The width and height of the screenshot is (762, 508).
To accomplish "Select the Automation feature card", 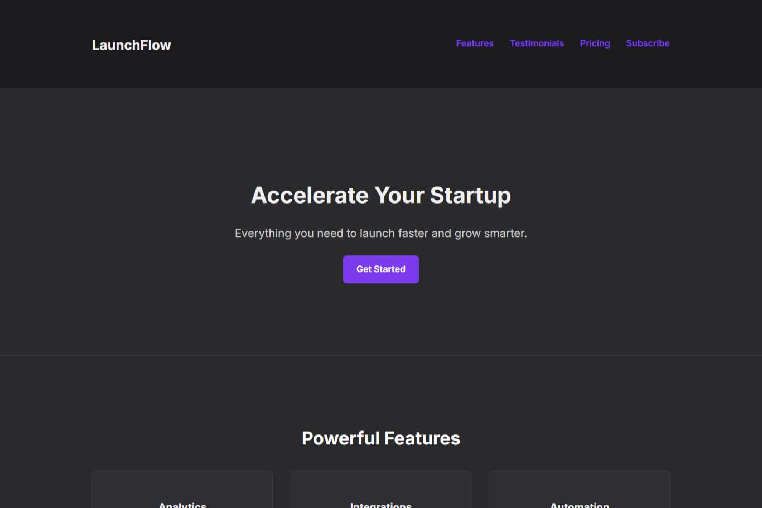I will [580, 490].
